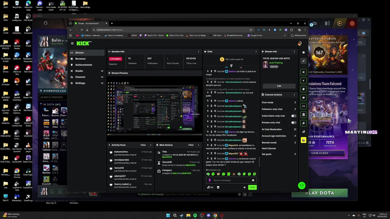Open the green headset support button
This screenshot has height=219, width=390.
tap(302, 185)
